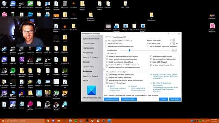This screenshot has width=219, height=123.
Task: Select the Cyberpunk desktop icon
Action: click(48, 94)
